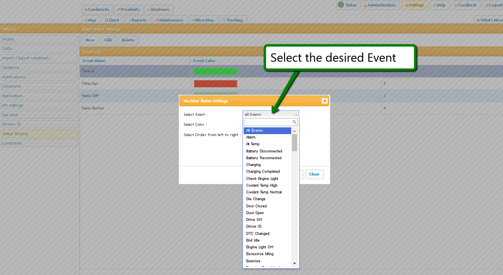Open the Landmarks tab
503x275 pixels.
97,10
